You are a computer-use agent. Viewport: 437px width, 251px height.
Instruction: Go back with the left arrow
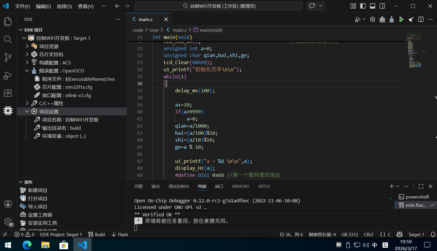point(117,6)
